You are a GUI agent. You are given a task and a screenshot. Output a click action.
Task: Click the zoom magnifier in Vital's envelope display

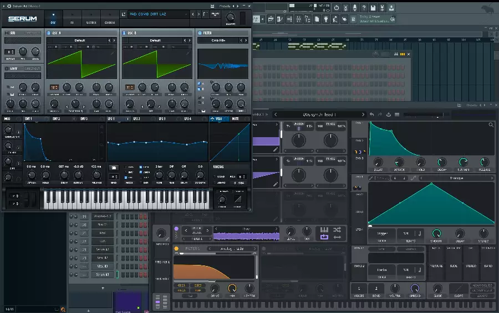pyautogui.click(x=491, y=126)
